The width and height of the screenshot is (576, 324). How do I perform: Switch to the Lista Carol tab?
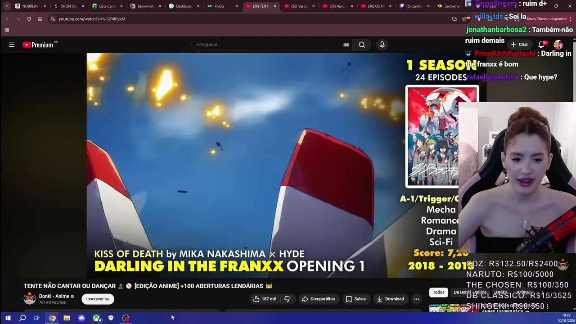coord(108,6)
